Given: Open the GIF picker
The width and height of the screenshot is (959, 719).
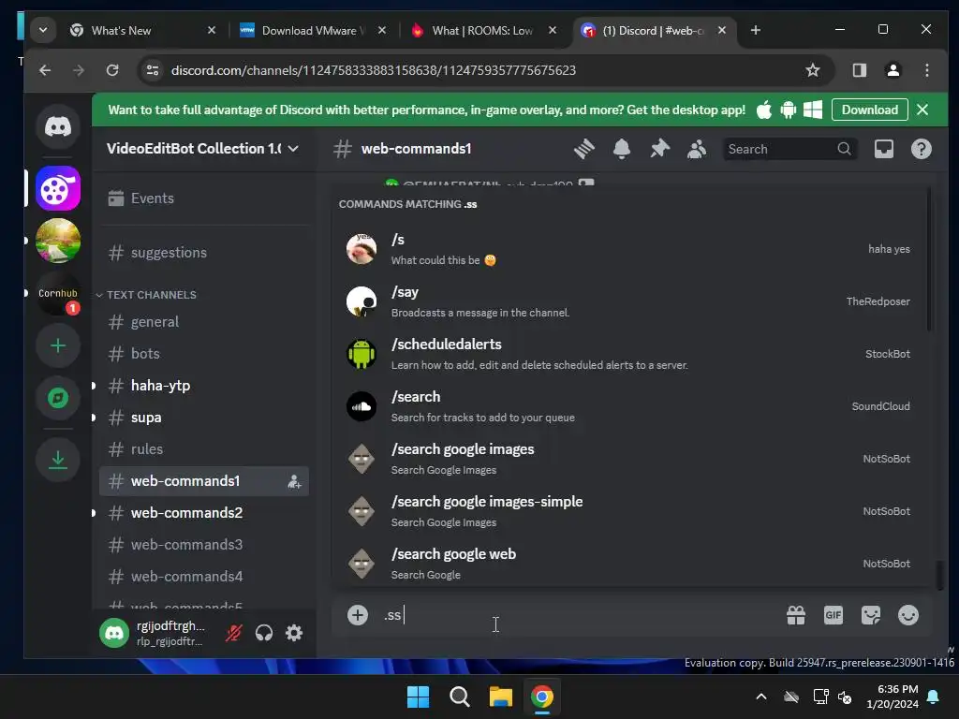Looking at the screenshot, I should pos(833,615).
